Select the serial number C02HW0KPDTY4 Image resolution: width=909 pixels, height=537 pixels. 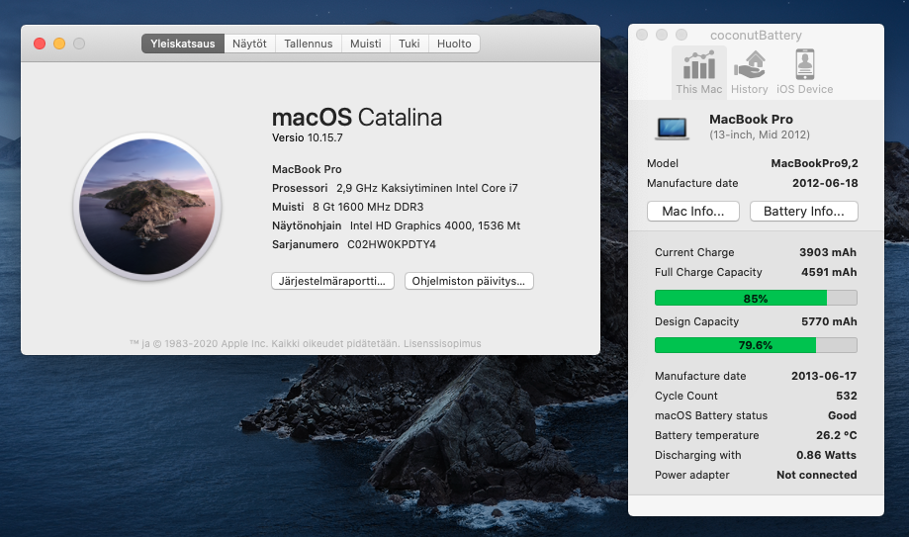[x=392, y=244]
